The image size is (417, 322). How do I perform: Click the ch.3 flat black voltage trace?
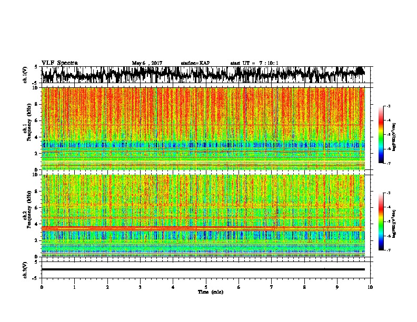(203, 269)
